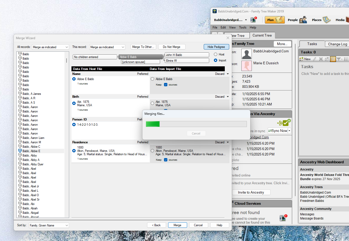Screen dimensions: 349x241
Task: Select the Host radio button
Action: (216, 54)
